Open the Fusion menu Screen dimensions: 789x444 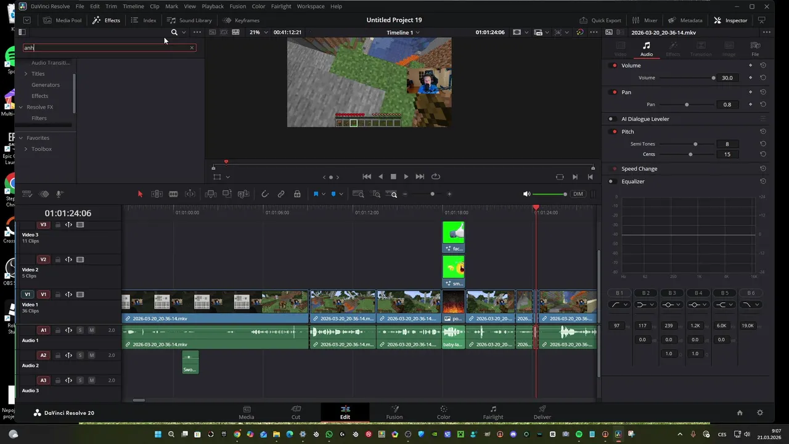[237, 6]
